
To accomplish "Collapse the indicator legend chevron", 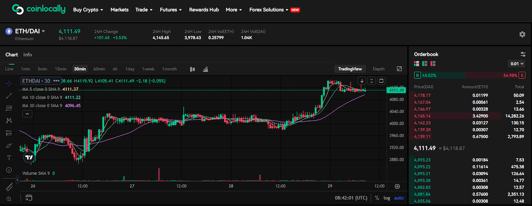I will pos(27,114).
